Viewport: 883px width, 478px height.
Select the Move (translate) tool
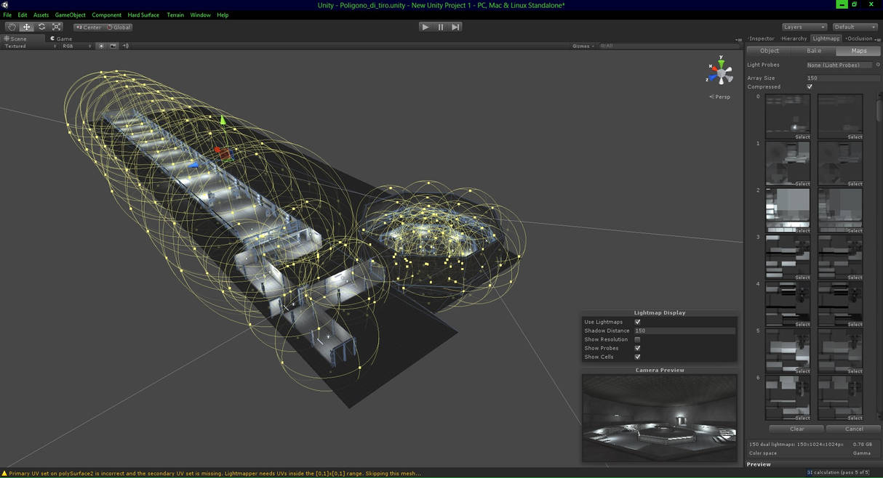(x=27, y=27)
